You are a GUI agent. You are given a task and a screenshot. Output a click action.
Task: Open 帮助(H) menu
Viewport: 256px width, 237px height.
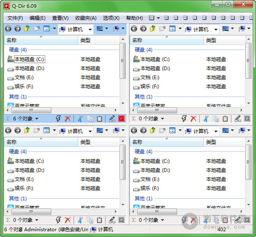[x=134, y=18]
